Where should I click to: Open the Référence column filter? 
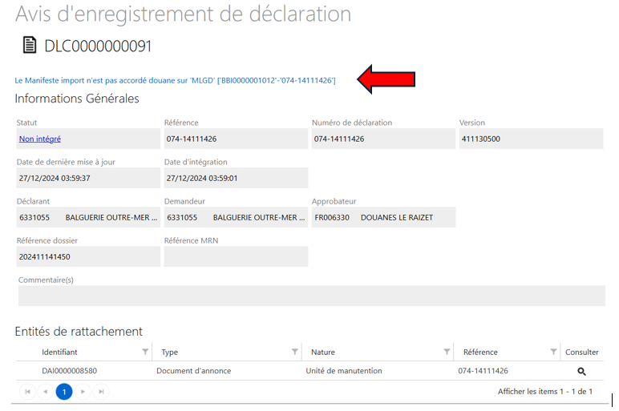(x=553, y=352)
